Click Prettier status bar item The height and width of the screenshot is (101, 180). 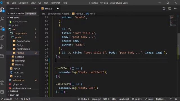pyautogui.click(x=161, y=99)
